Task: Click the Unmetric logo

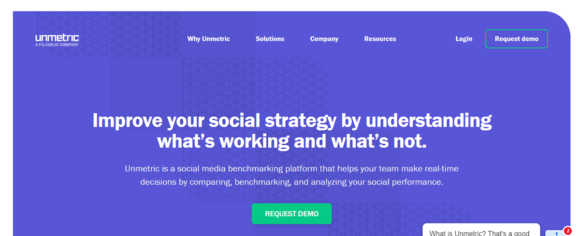Action: [57, 40]
